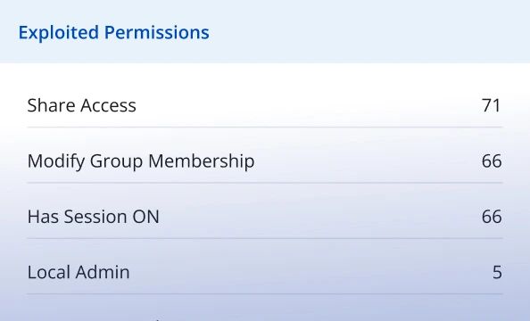This screenshot has height=321, width=530.
Task: Open the Has Session ON label
Action: point(94,217)
